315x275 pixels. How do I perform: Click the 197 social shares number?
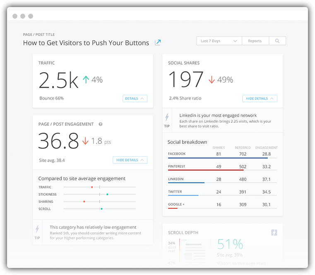click(186, 79)
